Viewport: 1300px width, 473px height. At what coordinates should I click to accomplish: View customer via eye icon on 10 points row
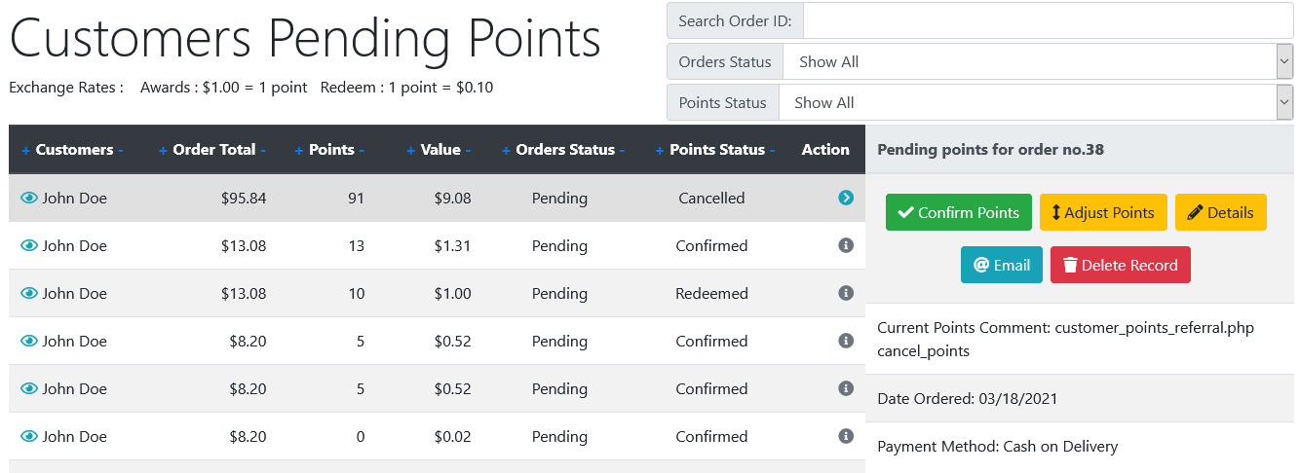29,293
